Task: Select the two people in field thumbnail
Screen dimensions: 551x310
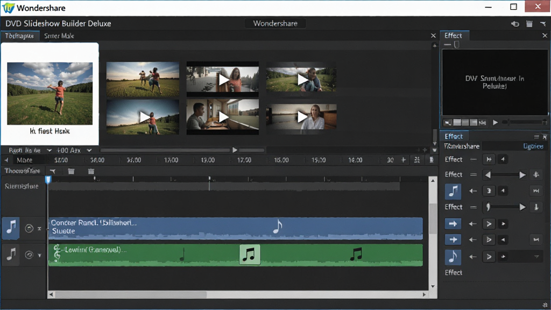Action: tap(143, 80)
